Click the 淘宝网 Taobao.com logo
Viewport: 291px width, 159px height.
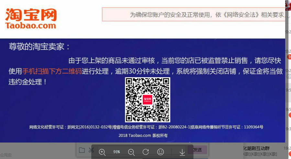tap(31, 19)
